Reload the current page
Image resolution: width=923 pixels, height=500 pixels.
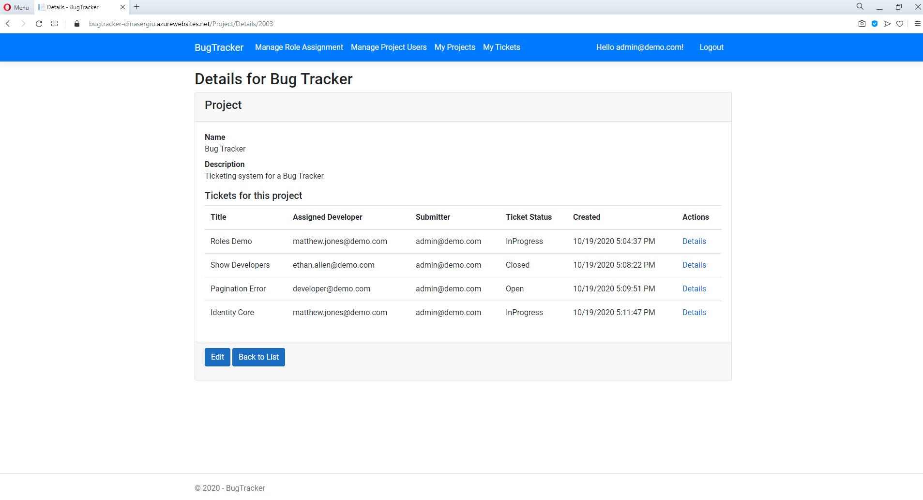(x=39, y=23)
